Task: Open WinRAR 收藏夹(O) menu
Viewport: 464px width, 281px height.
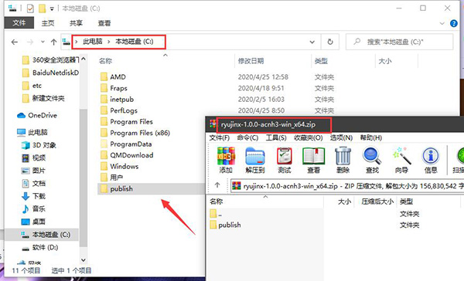Action: click(309, 137)
